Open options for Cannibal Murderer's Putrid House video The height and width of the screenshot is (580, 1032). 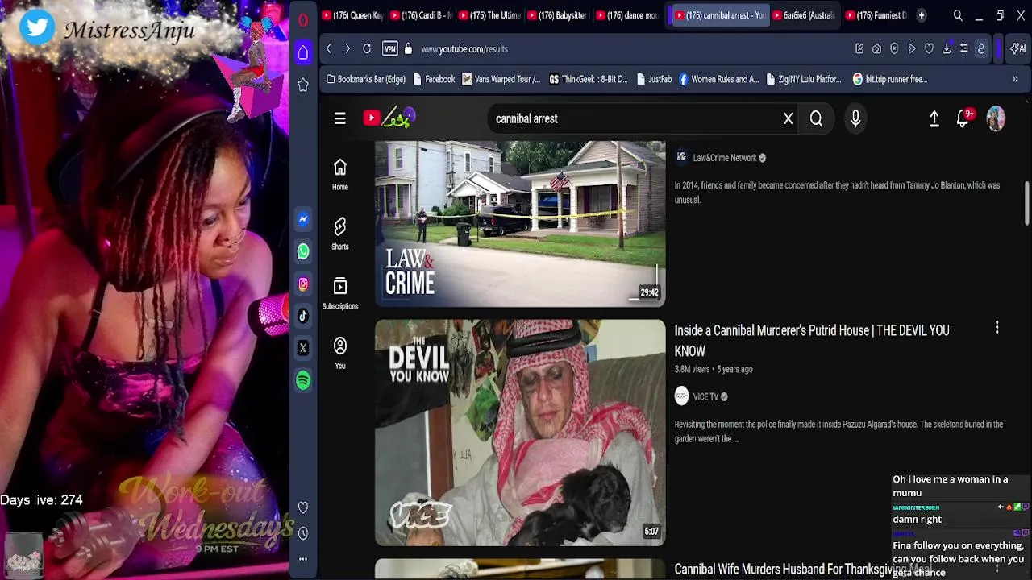point(997,327)
